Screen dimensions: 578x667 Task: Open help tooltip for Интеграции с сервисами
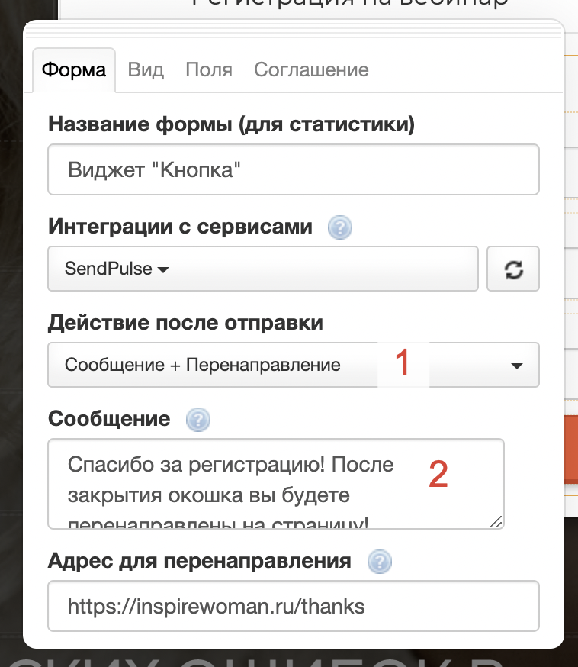click(339, 227)
